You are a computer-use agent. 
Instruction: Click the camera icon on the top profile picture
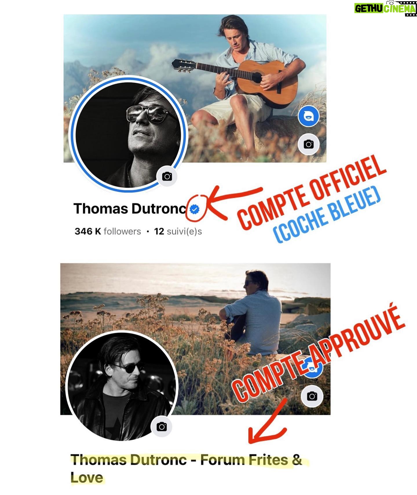coord(167,176)
